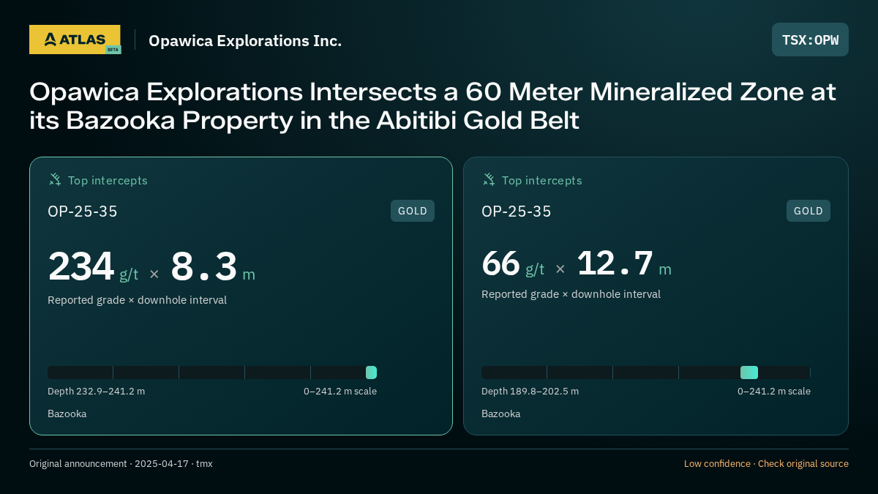Click 'Bazooka' property label in left card
The image size is (878, 494).
pos(67,414)
